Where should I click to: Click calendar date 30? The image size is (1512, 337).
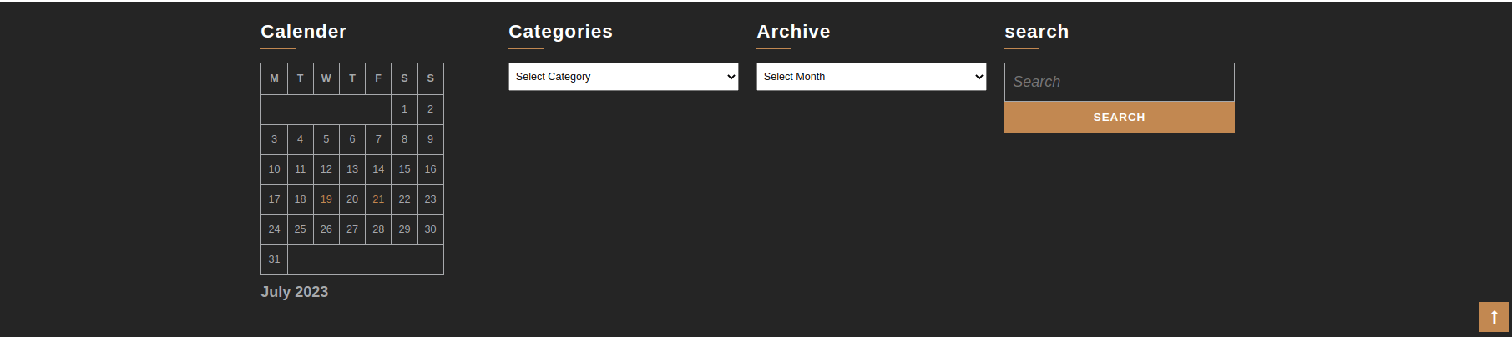(x=430, y=229)
